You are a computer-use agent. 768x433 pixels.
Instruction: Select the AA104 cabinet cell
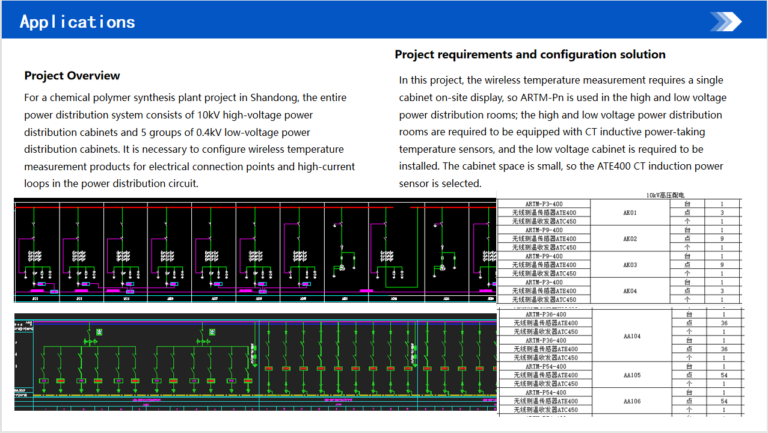pos(632,336)
